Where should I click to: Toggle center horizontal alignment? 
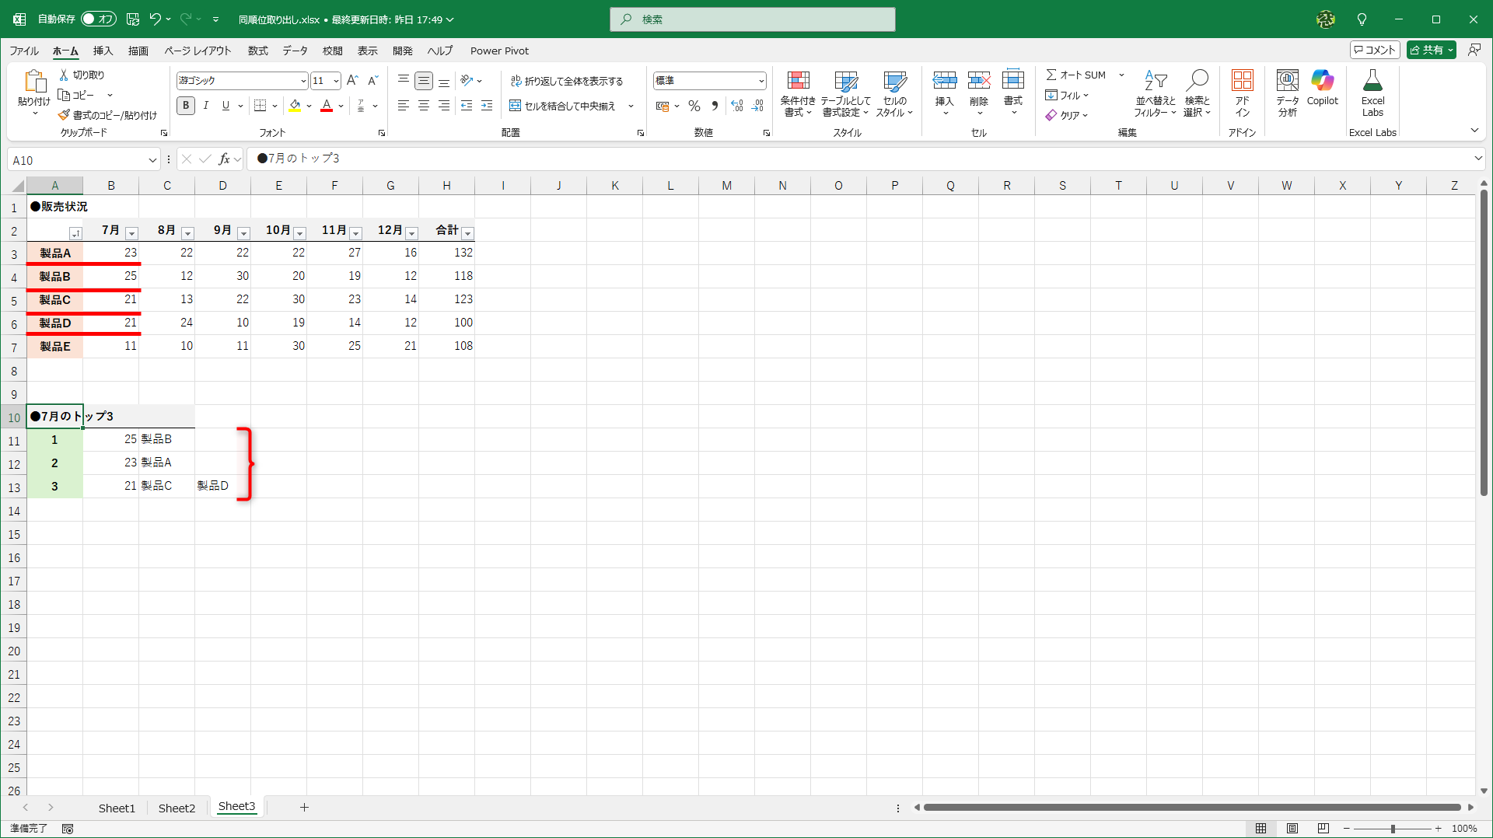click(424, 106)
